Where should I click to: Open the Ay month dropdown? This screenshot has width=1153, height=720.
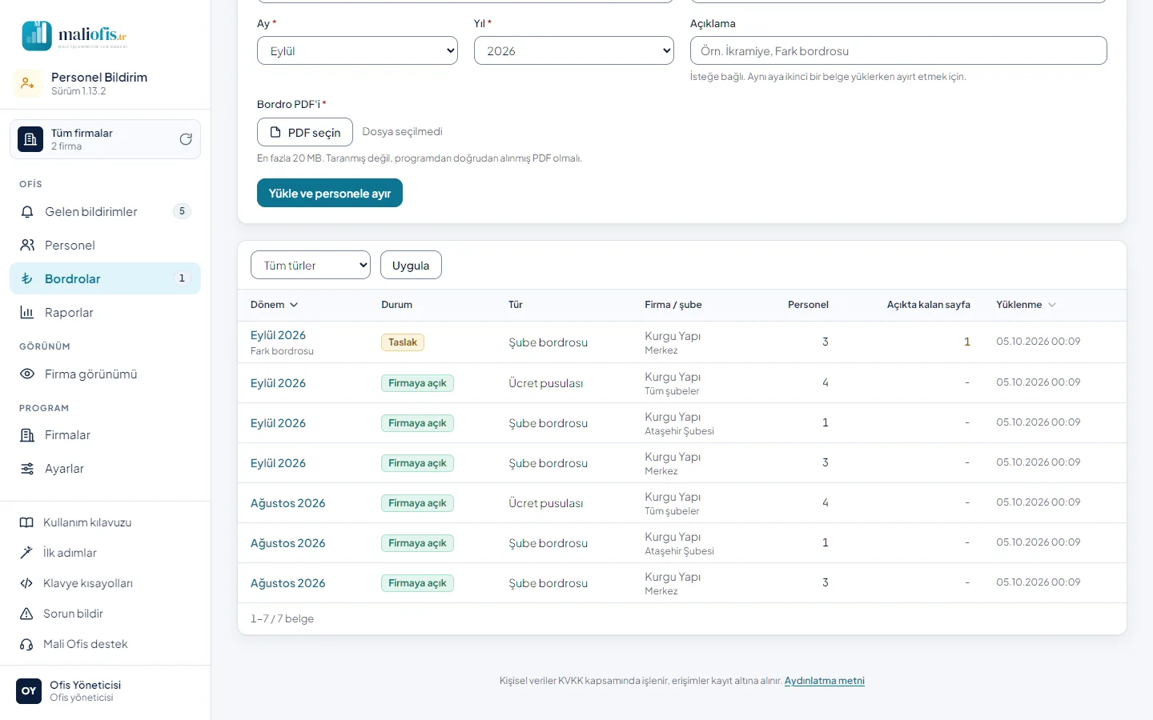coord(357,50)
